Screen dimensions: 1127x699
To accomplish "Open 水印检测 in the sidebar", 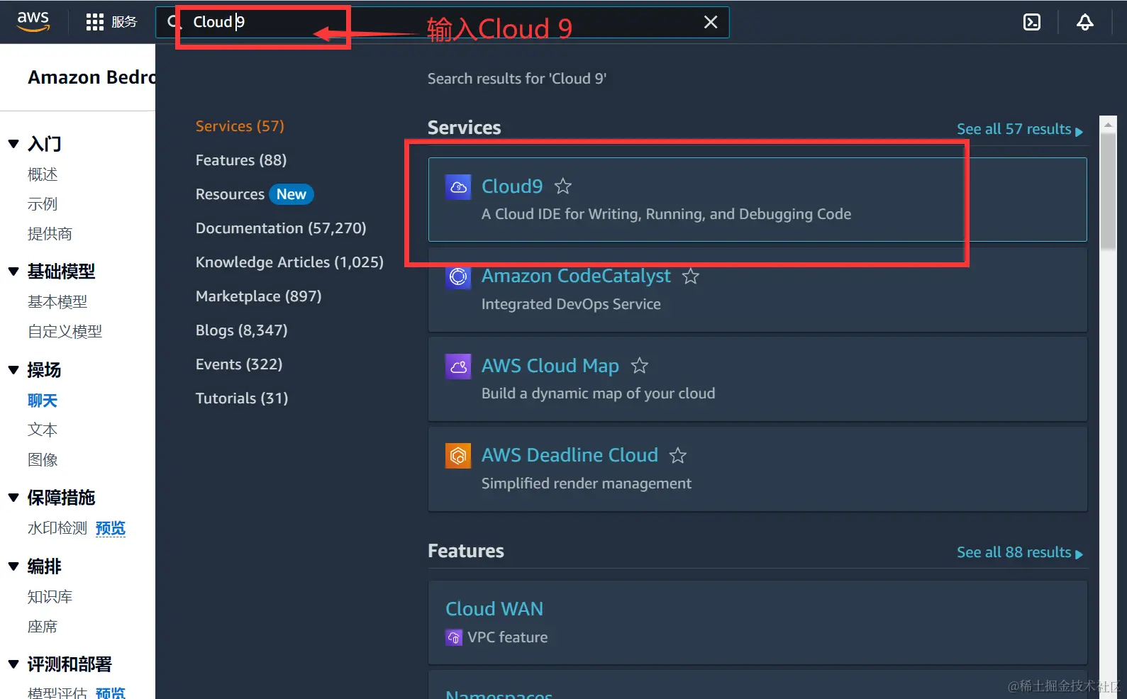I will tap(57, 528).
